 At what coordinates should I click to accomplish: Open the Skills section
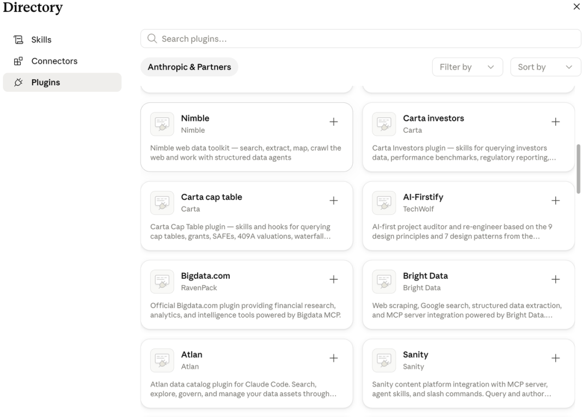[x=62, y=40]
